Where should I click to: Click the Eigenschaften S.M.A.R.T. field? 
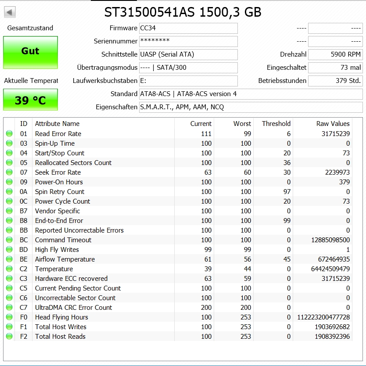(x=251, y=107)
